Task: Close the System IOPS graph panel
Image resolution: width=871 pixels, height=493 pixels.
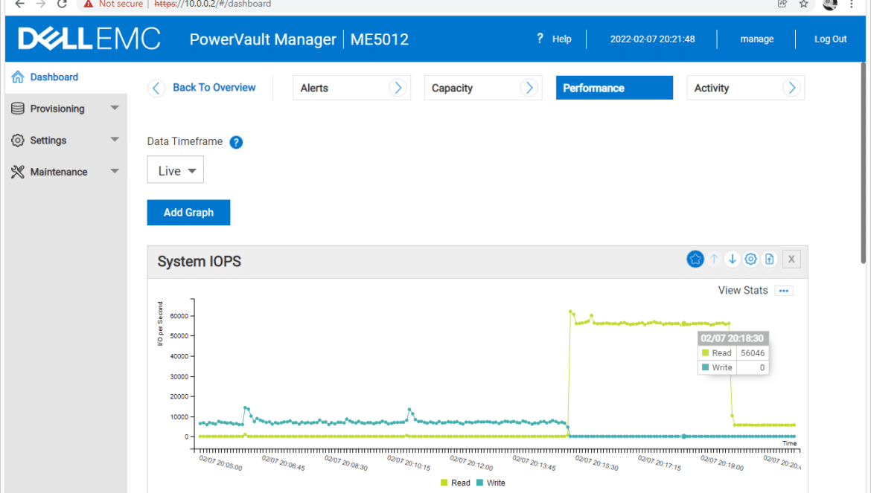Action: (x=791, y=259)
